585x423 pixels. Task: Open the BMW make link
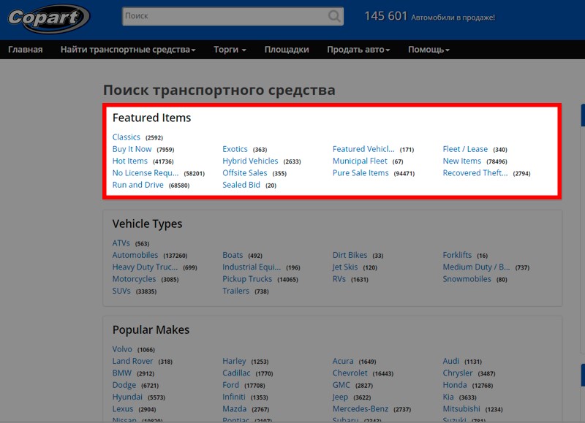122,373
